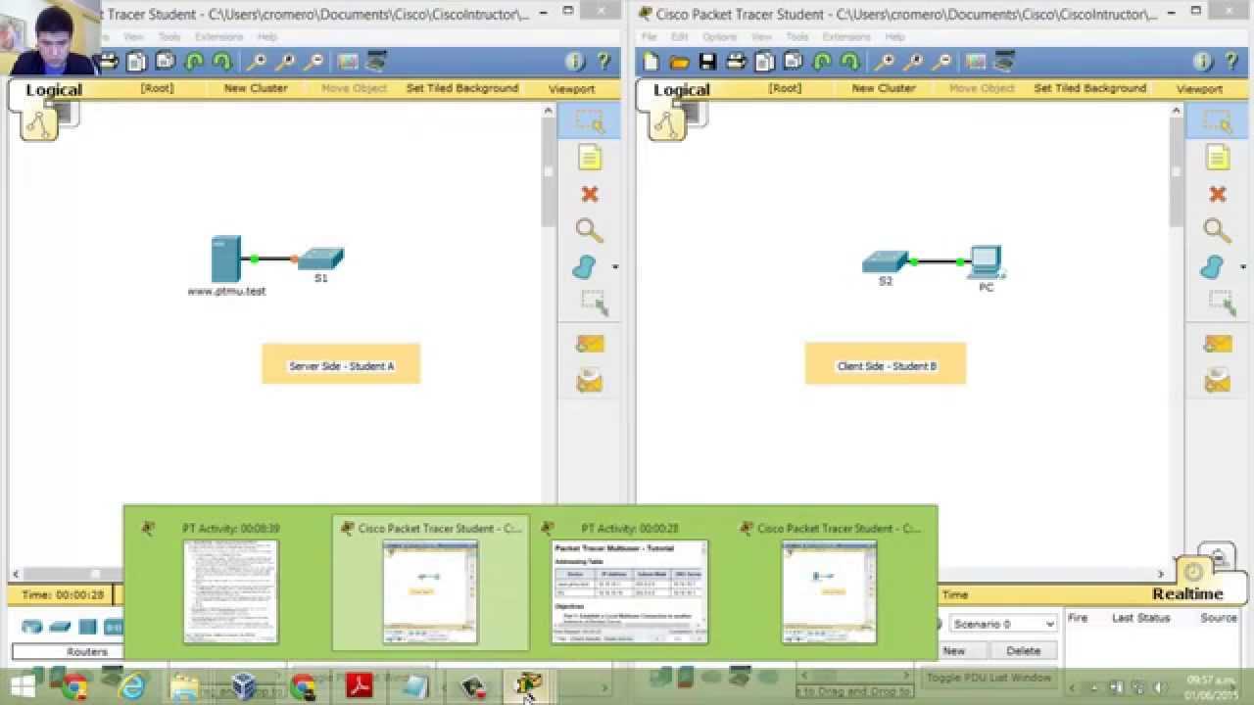Image resolution: width=1254 pixels, height=705 pixels.
Task: Choose Inspect magnifier tool in left window
Action: pos(589,230)
